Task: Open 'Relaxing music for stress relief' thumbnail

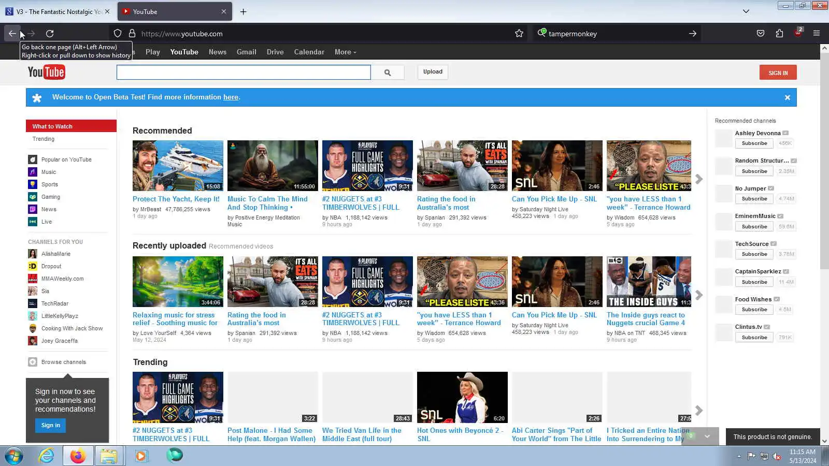Action: pos(178,282)
